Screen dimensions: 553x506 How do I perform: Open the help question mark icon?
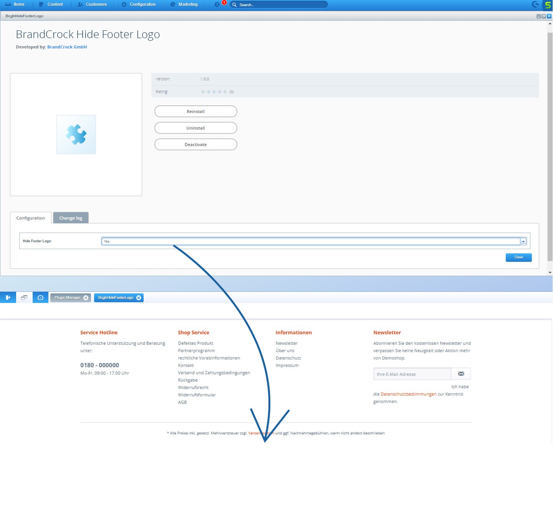tap(217, 5)
